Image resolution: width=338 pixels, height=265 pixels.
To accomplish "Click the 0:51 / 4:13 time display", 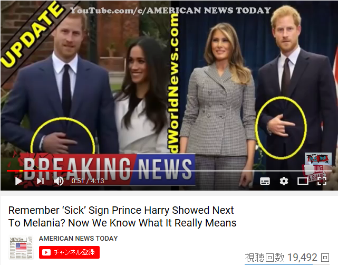I will 88,181.
